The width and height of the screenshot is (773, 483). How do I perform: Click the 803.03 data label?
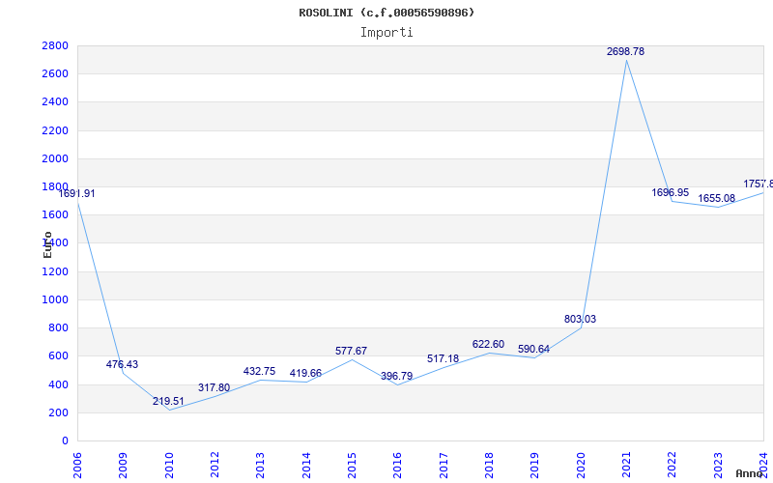(x=581, y=319)
